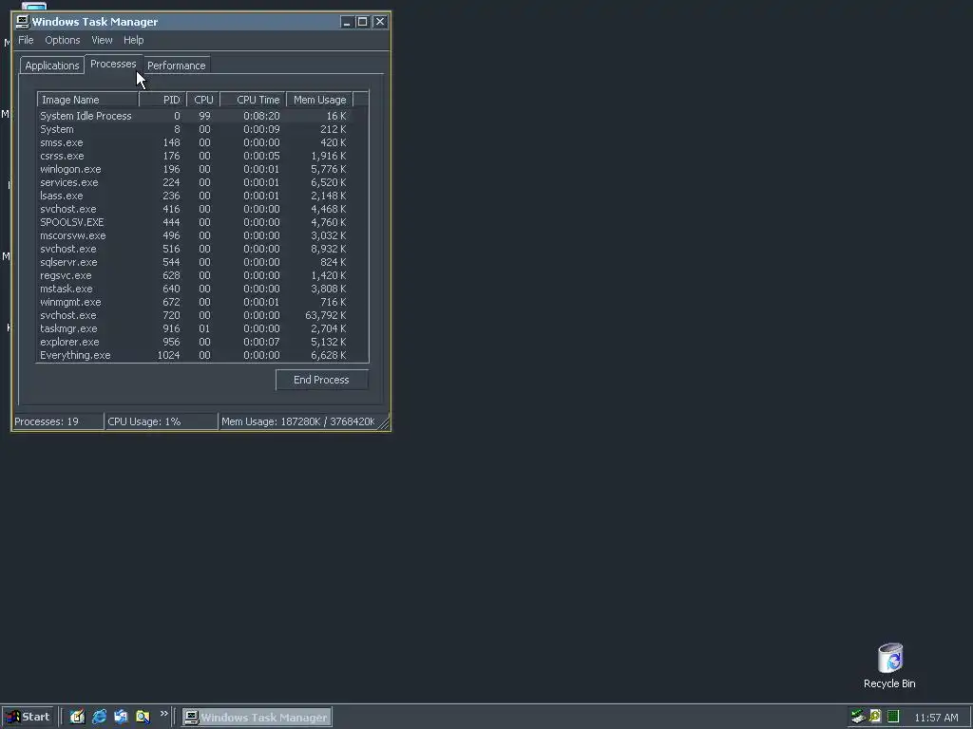This screenshot has height=729, width=973.
Task: Select the Processes tab
Action: [113, 64]
